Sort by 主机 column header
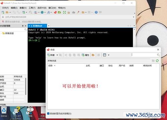This screenshot has height=120, width=167. pos(88,66)
